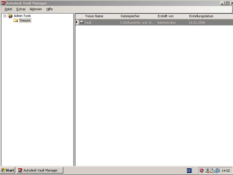This screenshot has height=175, width=233.
Task: Open the Extras menu
Action: 21,9
